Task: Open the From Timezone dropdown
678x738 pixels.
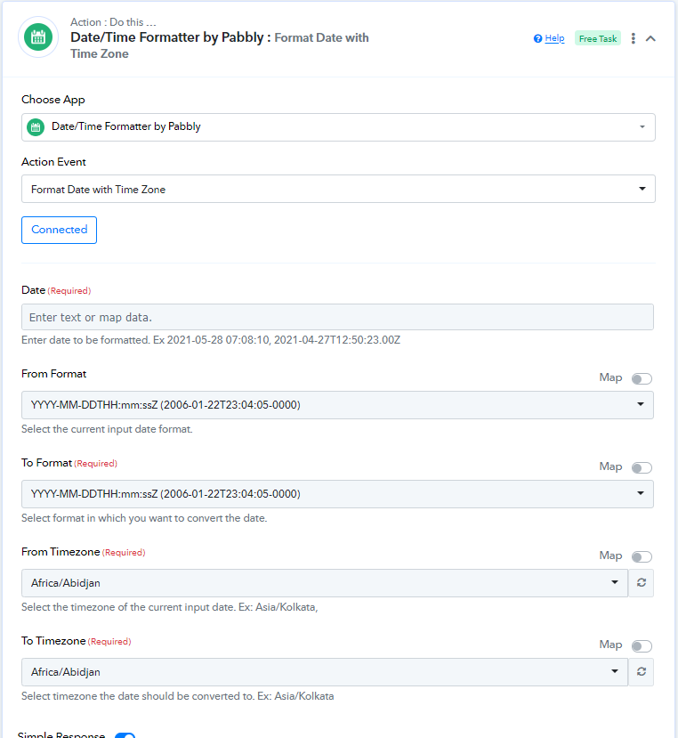Action: click(325, 583)
